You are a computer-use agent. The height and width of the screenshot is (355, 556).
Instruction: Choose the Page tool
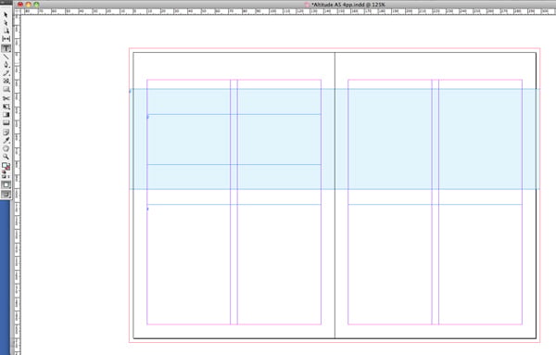(6, 31)
